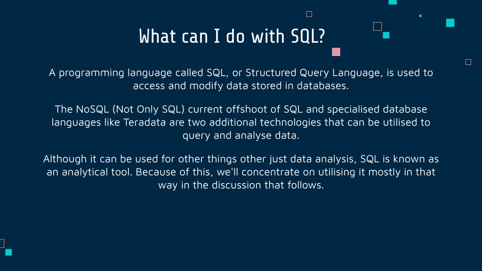
Task: Click the word 'NoSQL' in the second paragraph
Action: point(92,109)
